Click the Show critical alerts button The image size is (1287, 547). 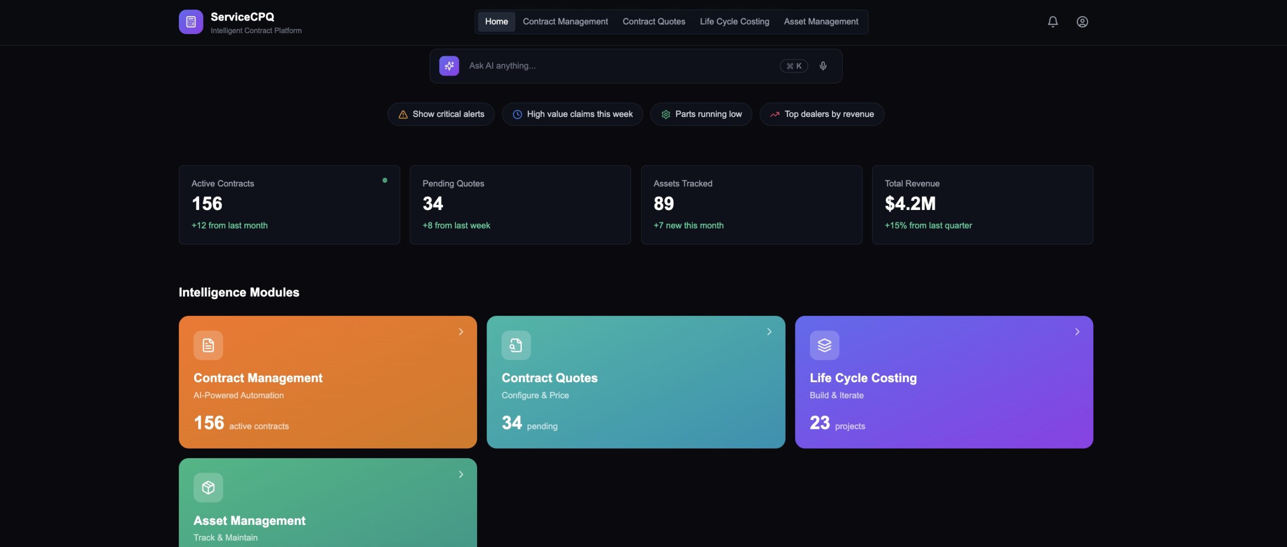440,114
